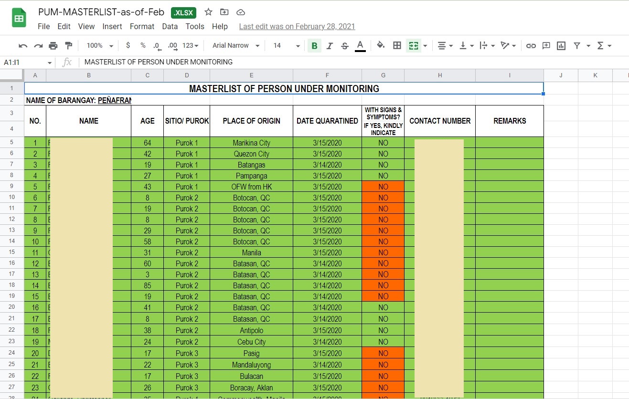Select the MASTERLIST OF PERSON UNDER MONITORING title cell
The width and height of the screenshot is (629, 399).
click(284, 88)
